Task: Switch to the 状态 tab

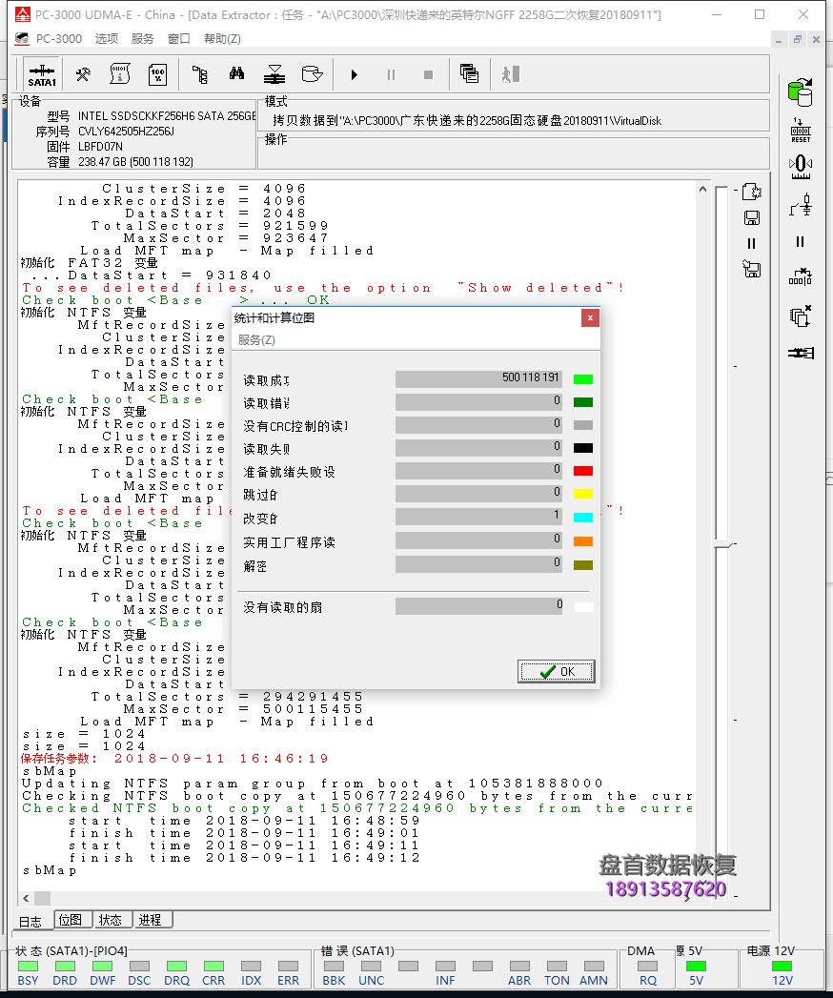Action: tap(112, 920)
